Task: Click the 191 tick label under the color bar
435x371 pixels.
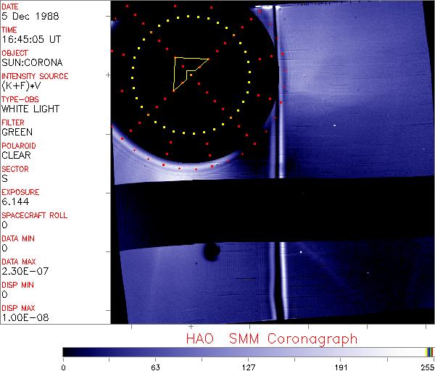Action: click(x=341, y=366)
